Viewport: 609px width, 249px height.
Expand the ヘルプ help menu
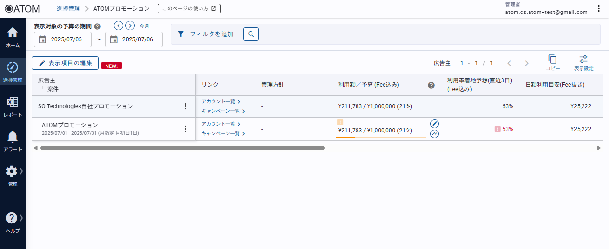(x=13, y=219)
